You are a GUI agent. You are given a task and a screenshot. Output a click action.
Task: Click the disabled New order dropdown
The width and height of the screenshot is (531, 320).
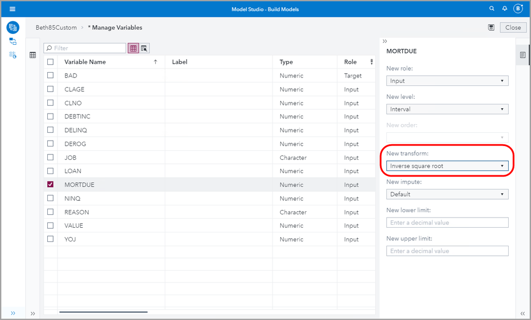click(x=448, y=137)
